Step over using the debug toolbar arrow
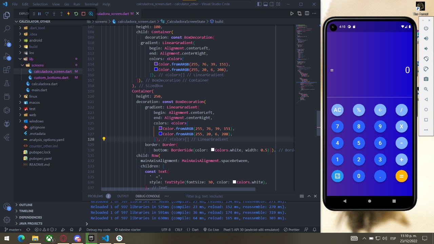 [x=47, y=14]
